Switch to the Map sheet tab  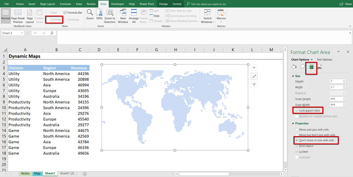tap(38, 173)
